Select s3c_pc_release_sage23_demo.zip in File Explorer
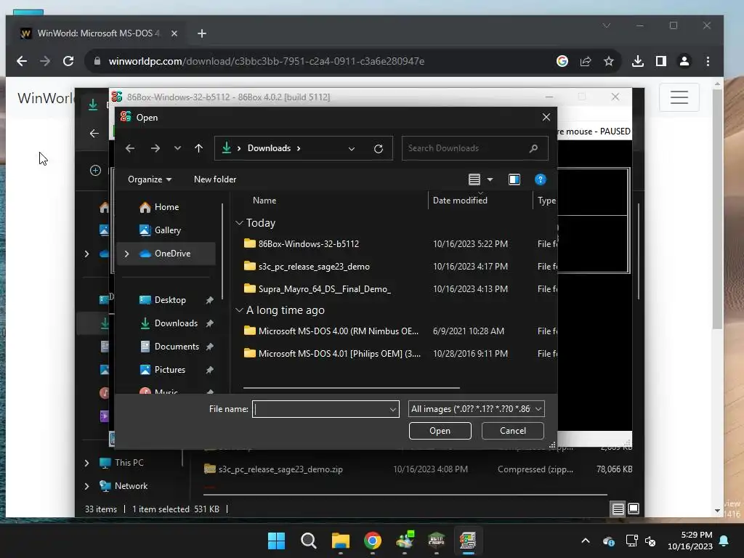Image resolution: width=744 pixels, height=558 pixels. [x=280, y=469]
